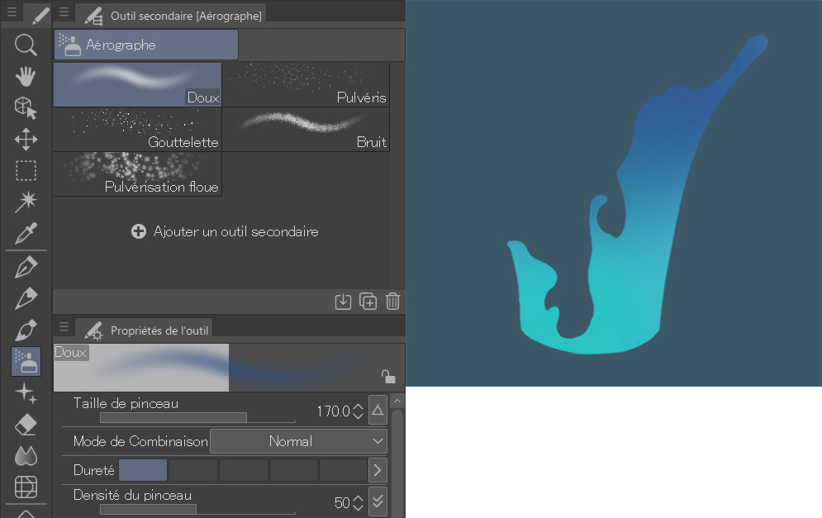Duplicate the current sub tool
The width and height of the screenshot is (822, 518).
point(368,302)
